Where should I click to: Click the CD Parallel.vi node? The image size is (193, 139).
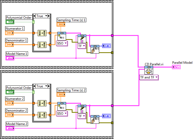click(149, 70)
